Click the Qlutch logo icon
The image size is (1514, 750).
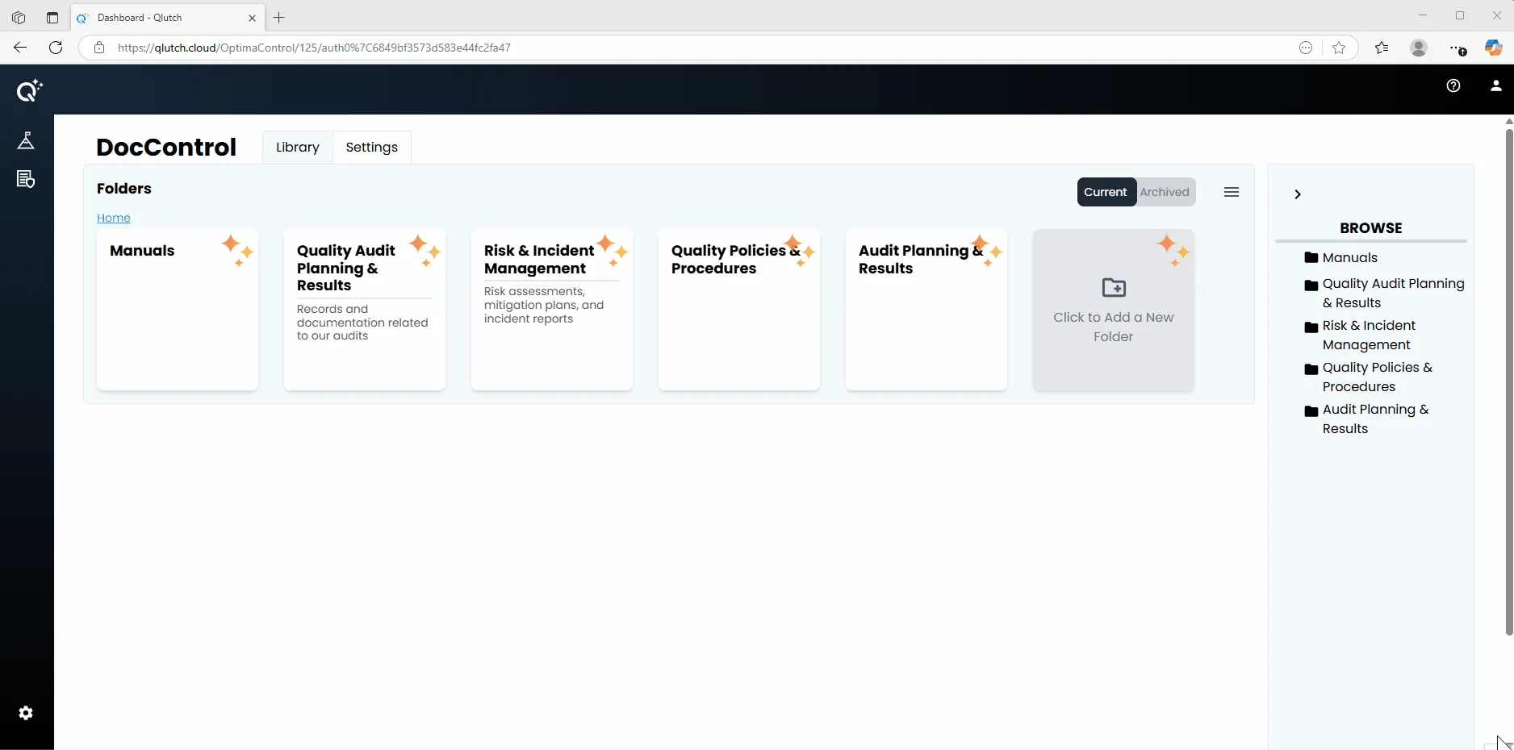(29, 90)
